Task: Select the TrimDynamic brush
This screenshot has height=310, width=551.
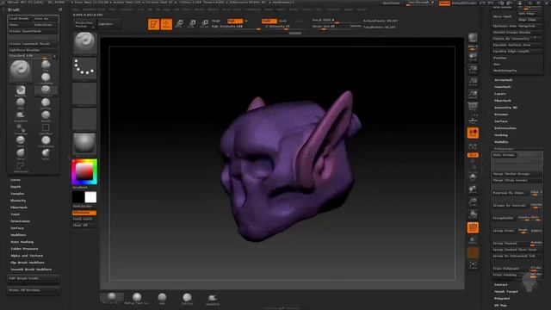Action: [x=46, y=141]
